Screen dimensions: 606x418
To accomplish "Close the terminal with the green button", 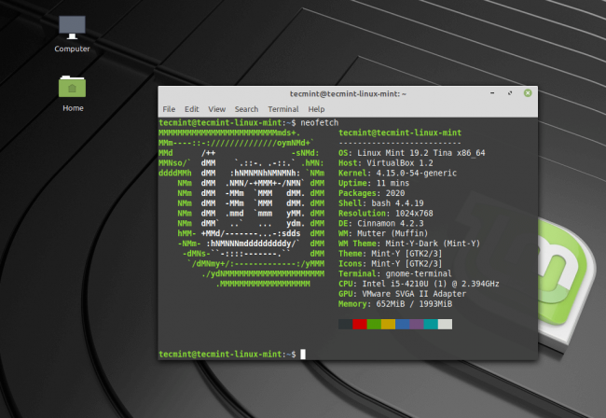I will [x=528, y=93].
